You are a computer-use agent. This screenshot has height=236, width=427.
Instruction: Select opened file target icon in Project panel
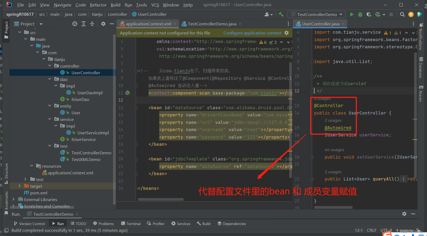[75, 24]
